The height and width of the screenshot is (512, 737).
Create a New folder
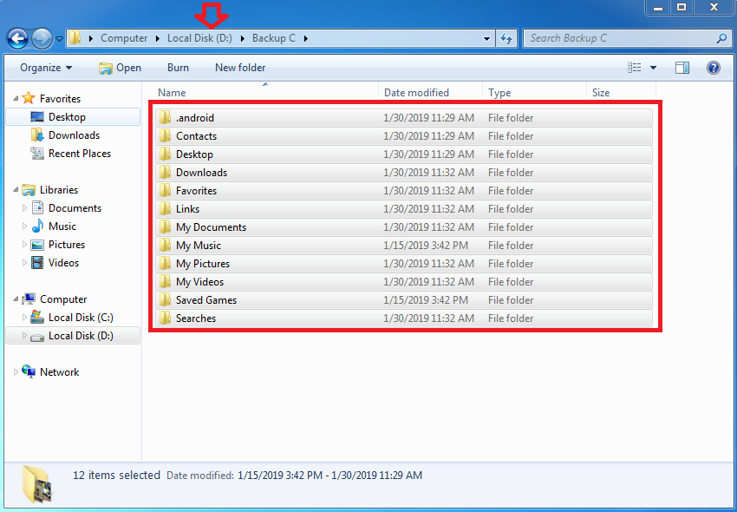tap(240, 68)
